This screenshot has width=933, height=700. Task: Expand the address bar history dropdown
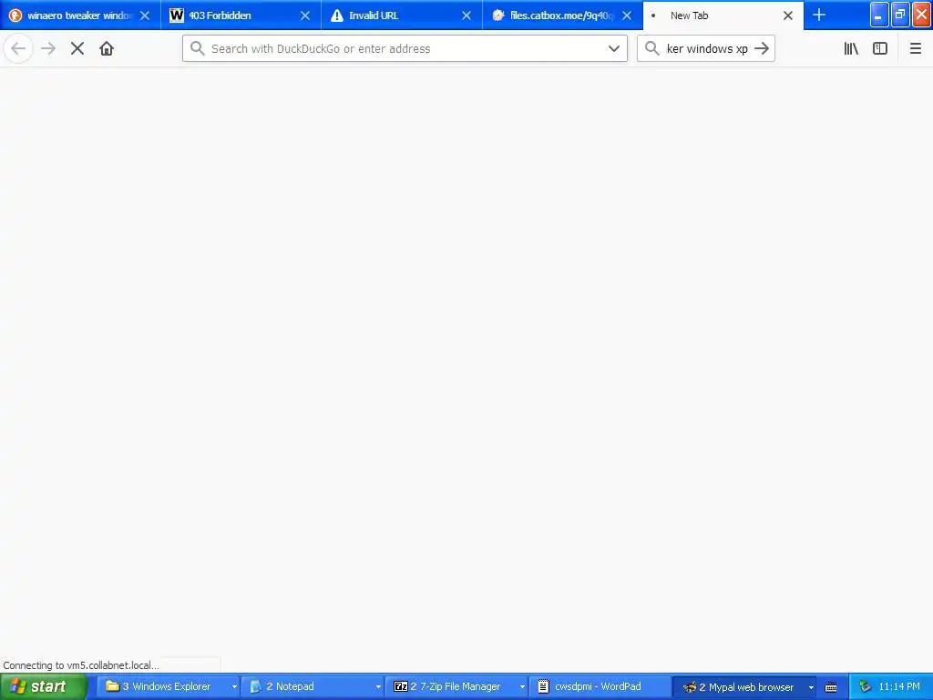pyautogui.click(x=614, y=49)
